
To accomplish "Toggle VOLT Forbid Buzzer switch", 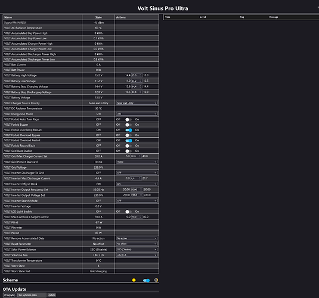I will (x=128, y=125).
